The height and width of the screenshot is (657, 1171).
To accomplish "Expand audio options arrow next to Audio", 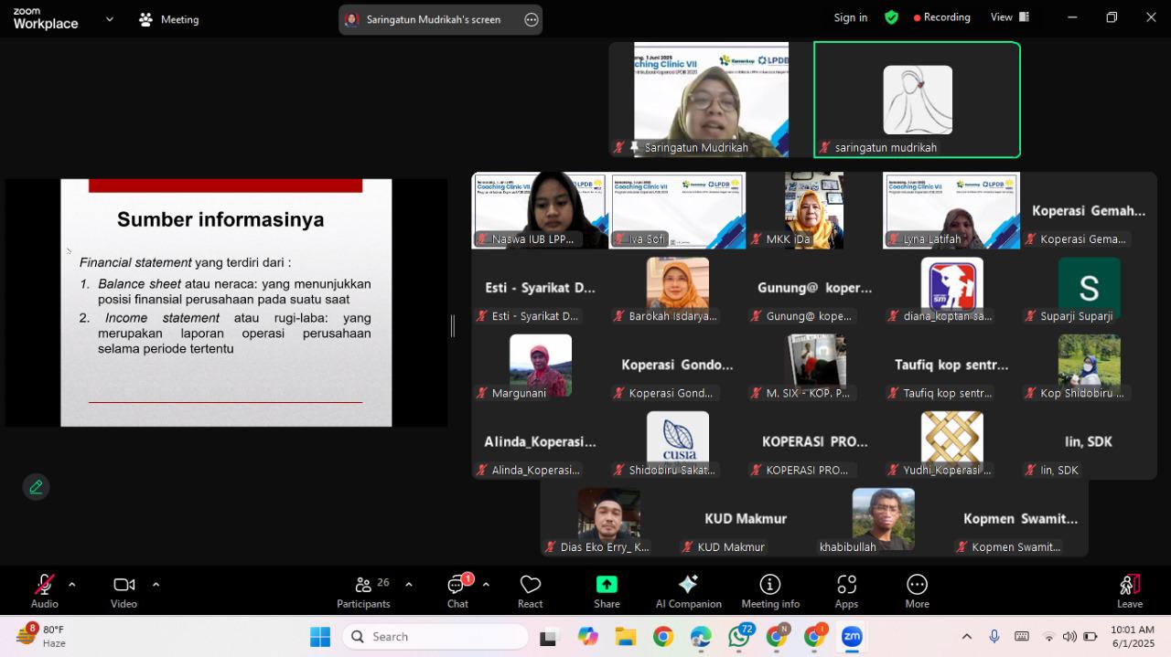I will (71, 584).
